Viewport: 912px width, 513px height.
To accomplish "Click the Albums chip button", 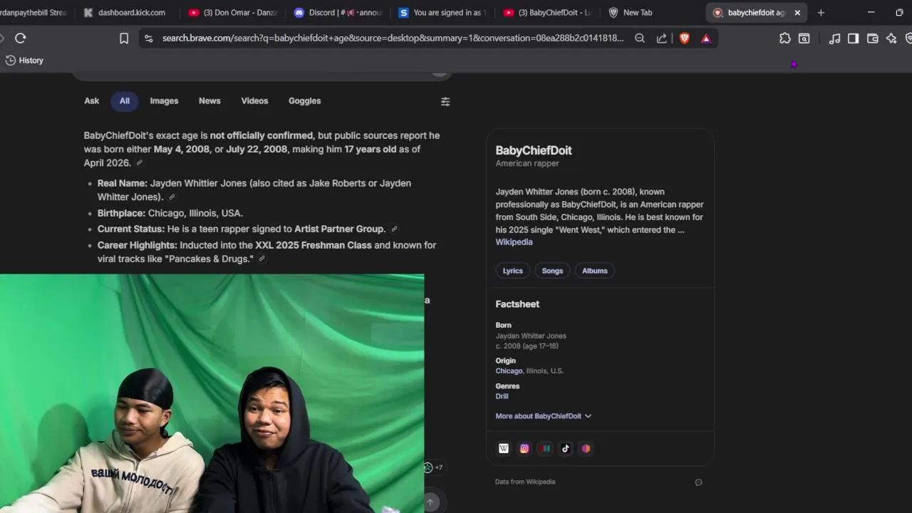I will click(x=595, y=271).
